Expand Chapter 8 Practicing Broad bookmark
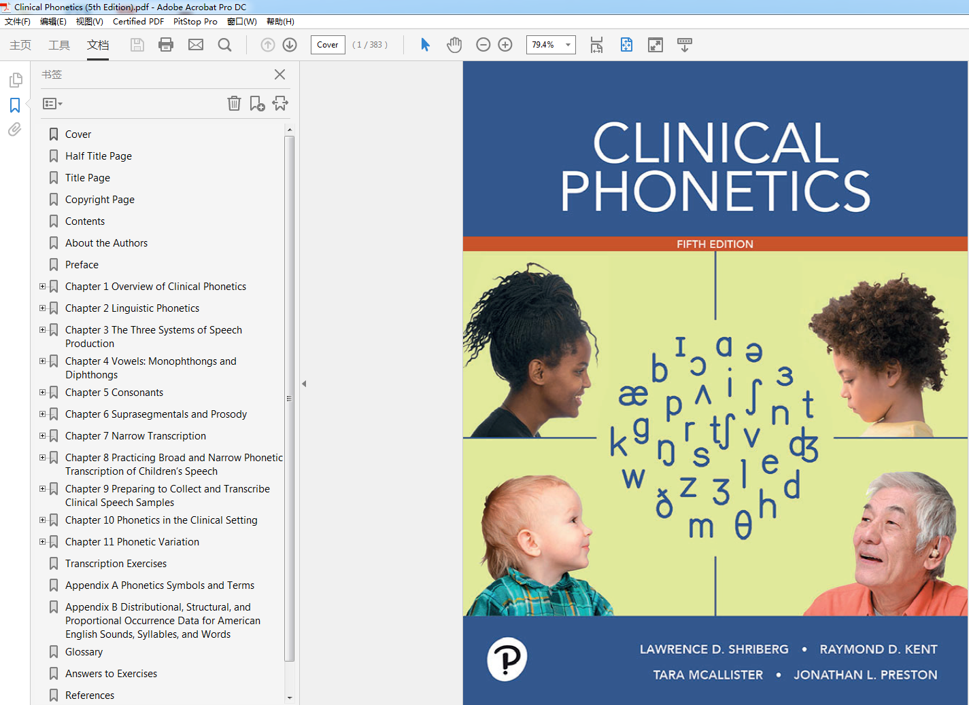This screenshot has height=705, width=969. (x=42, y=458)
